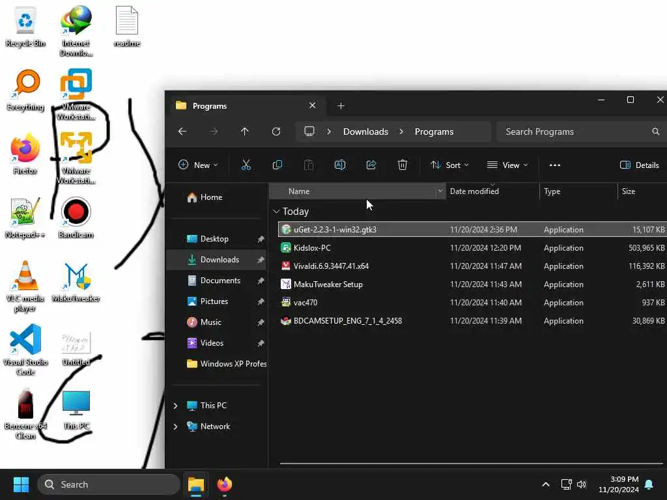Sort by the Type column header
This screenshot has width=667, height=500.
pyautogui.click(x=578, y=191)
